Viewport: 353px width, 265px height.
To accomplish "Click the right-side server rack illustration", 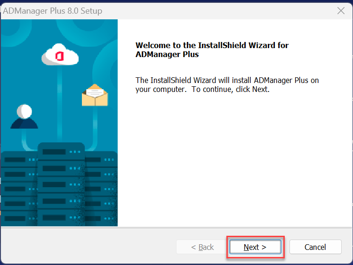I will click(x=101, y=189).
